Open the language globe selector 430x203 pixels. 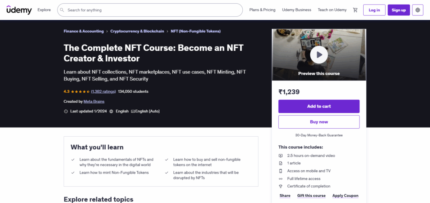click(x=417, y=10)
